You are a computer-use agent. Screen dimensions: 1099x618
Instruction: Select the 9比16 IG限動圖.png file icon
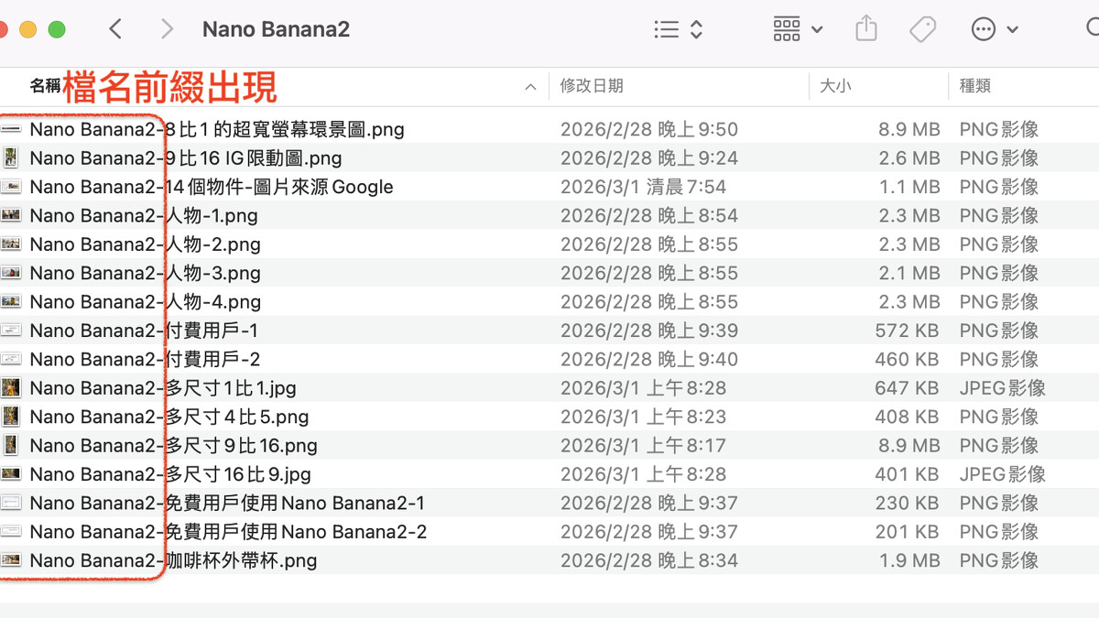[11, 158]
